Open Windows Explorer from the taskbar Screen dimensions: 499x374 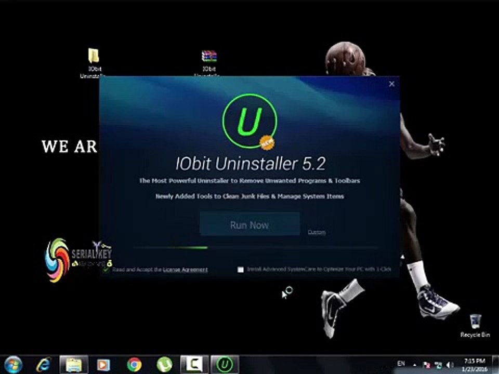click(74, 365)
